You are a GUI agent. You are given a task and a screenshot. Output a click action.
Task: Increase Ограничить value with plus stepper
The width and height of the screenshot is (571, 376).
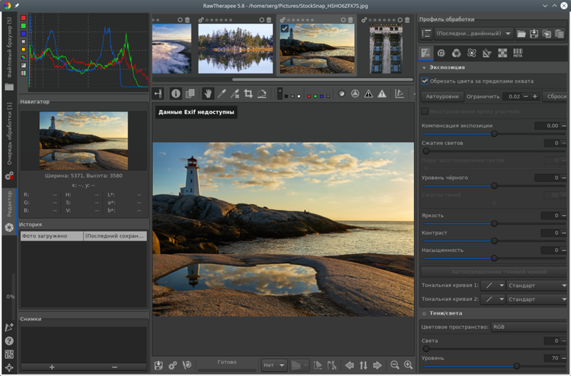[535, 96]
